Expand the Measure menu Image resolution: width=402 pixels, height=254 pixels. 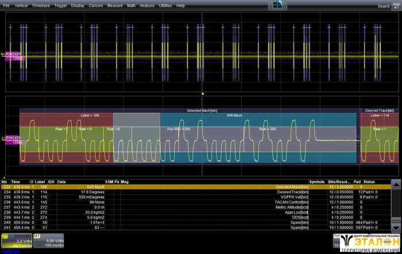point(115,5)
